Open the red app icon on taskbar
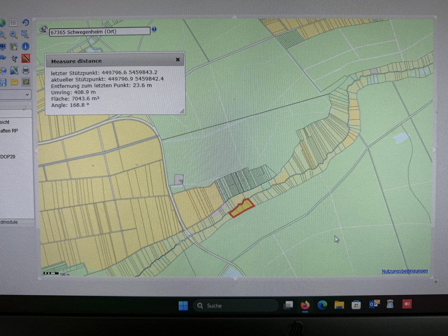This screenshot has width=448, height=336. coord(407,304)
